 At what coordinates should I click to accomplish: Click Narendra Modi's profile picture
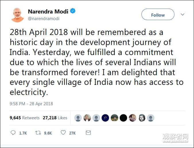click(18, 15)
